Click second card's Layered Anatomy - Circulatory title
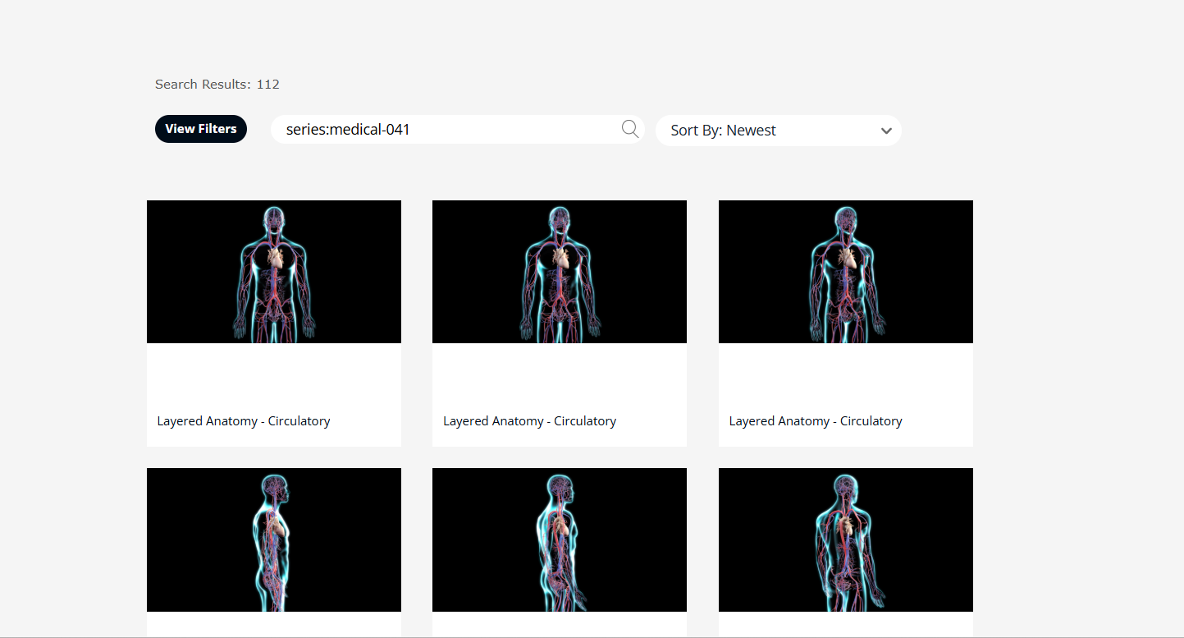Image resolution: width=1184 pixels, height=638 pixels. point(529,421)
